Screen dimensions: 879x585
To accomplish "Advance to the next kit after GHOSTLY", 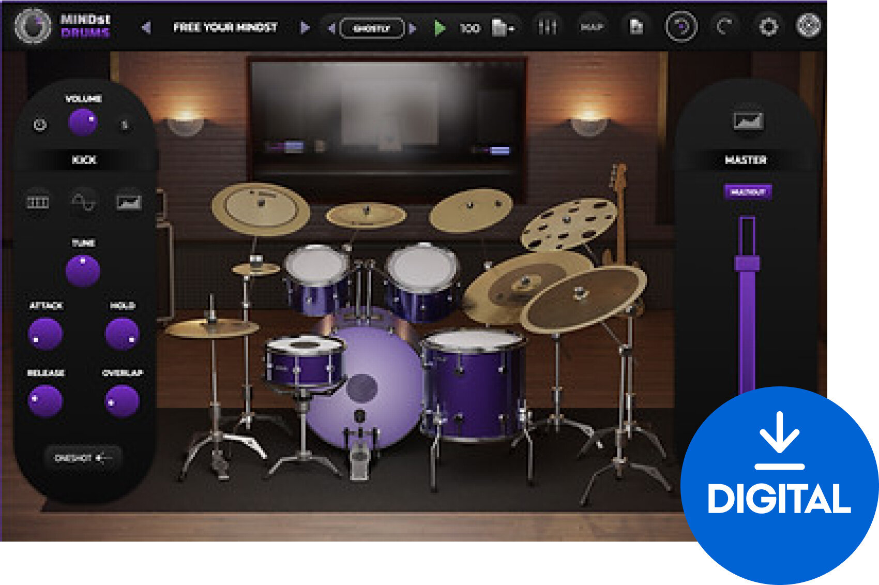I will [413, 28].
